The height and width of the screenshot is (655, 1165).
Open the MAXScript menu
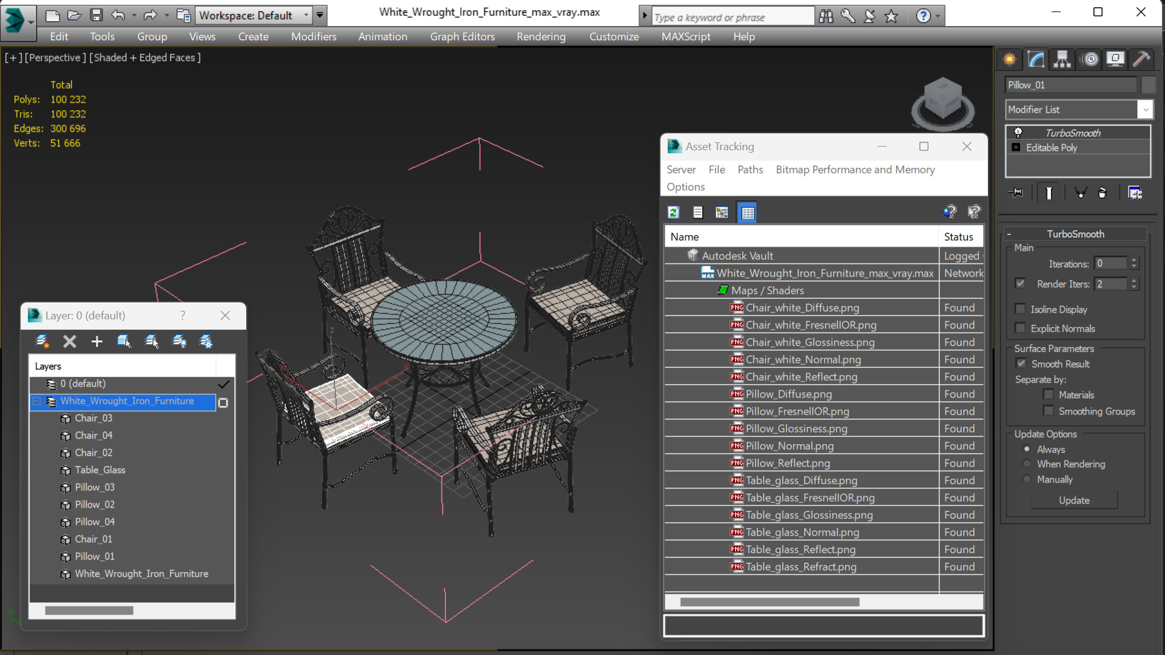click(686, 36)
